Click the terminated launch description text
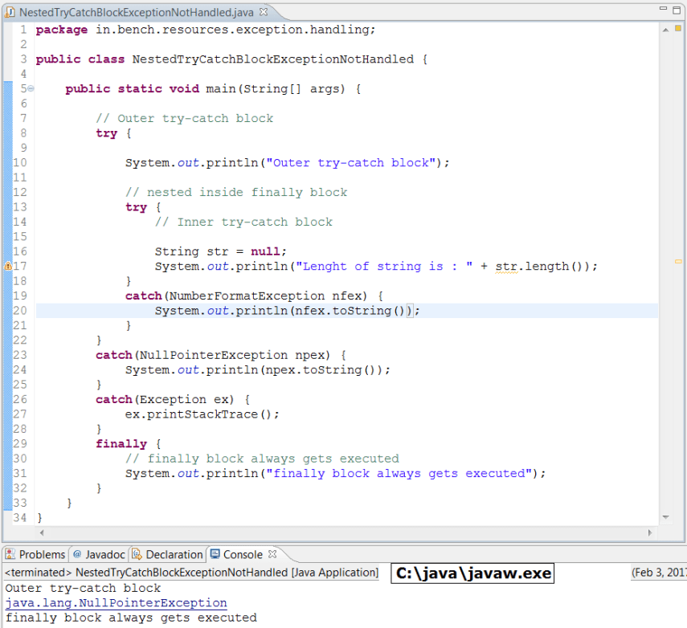 pyautogui.click(x=191, y=573)
